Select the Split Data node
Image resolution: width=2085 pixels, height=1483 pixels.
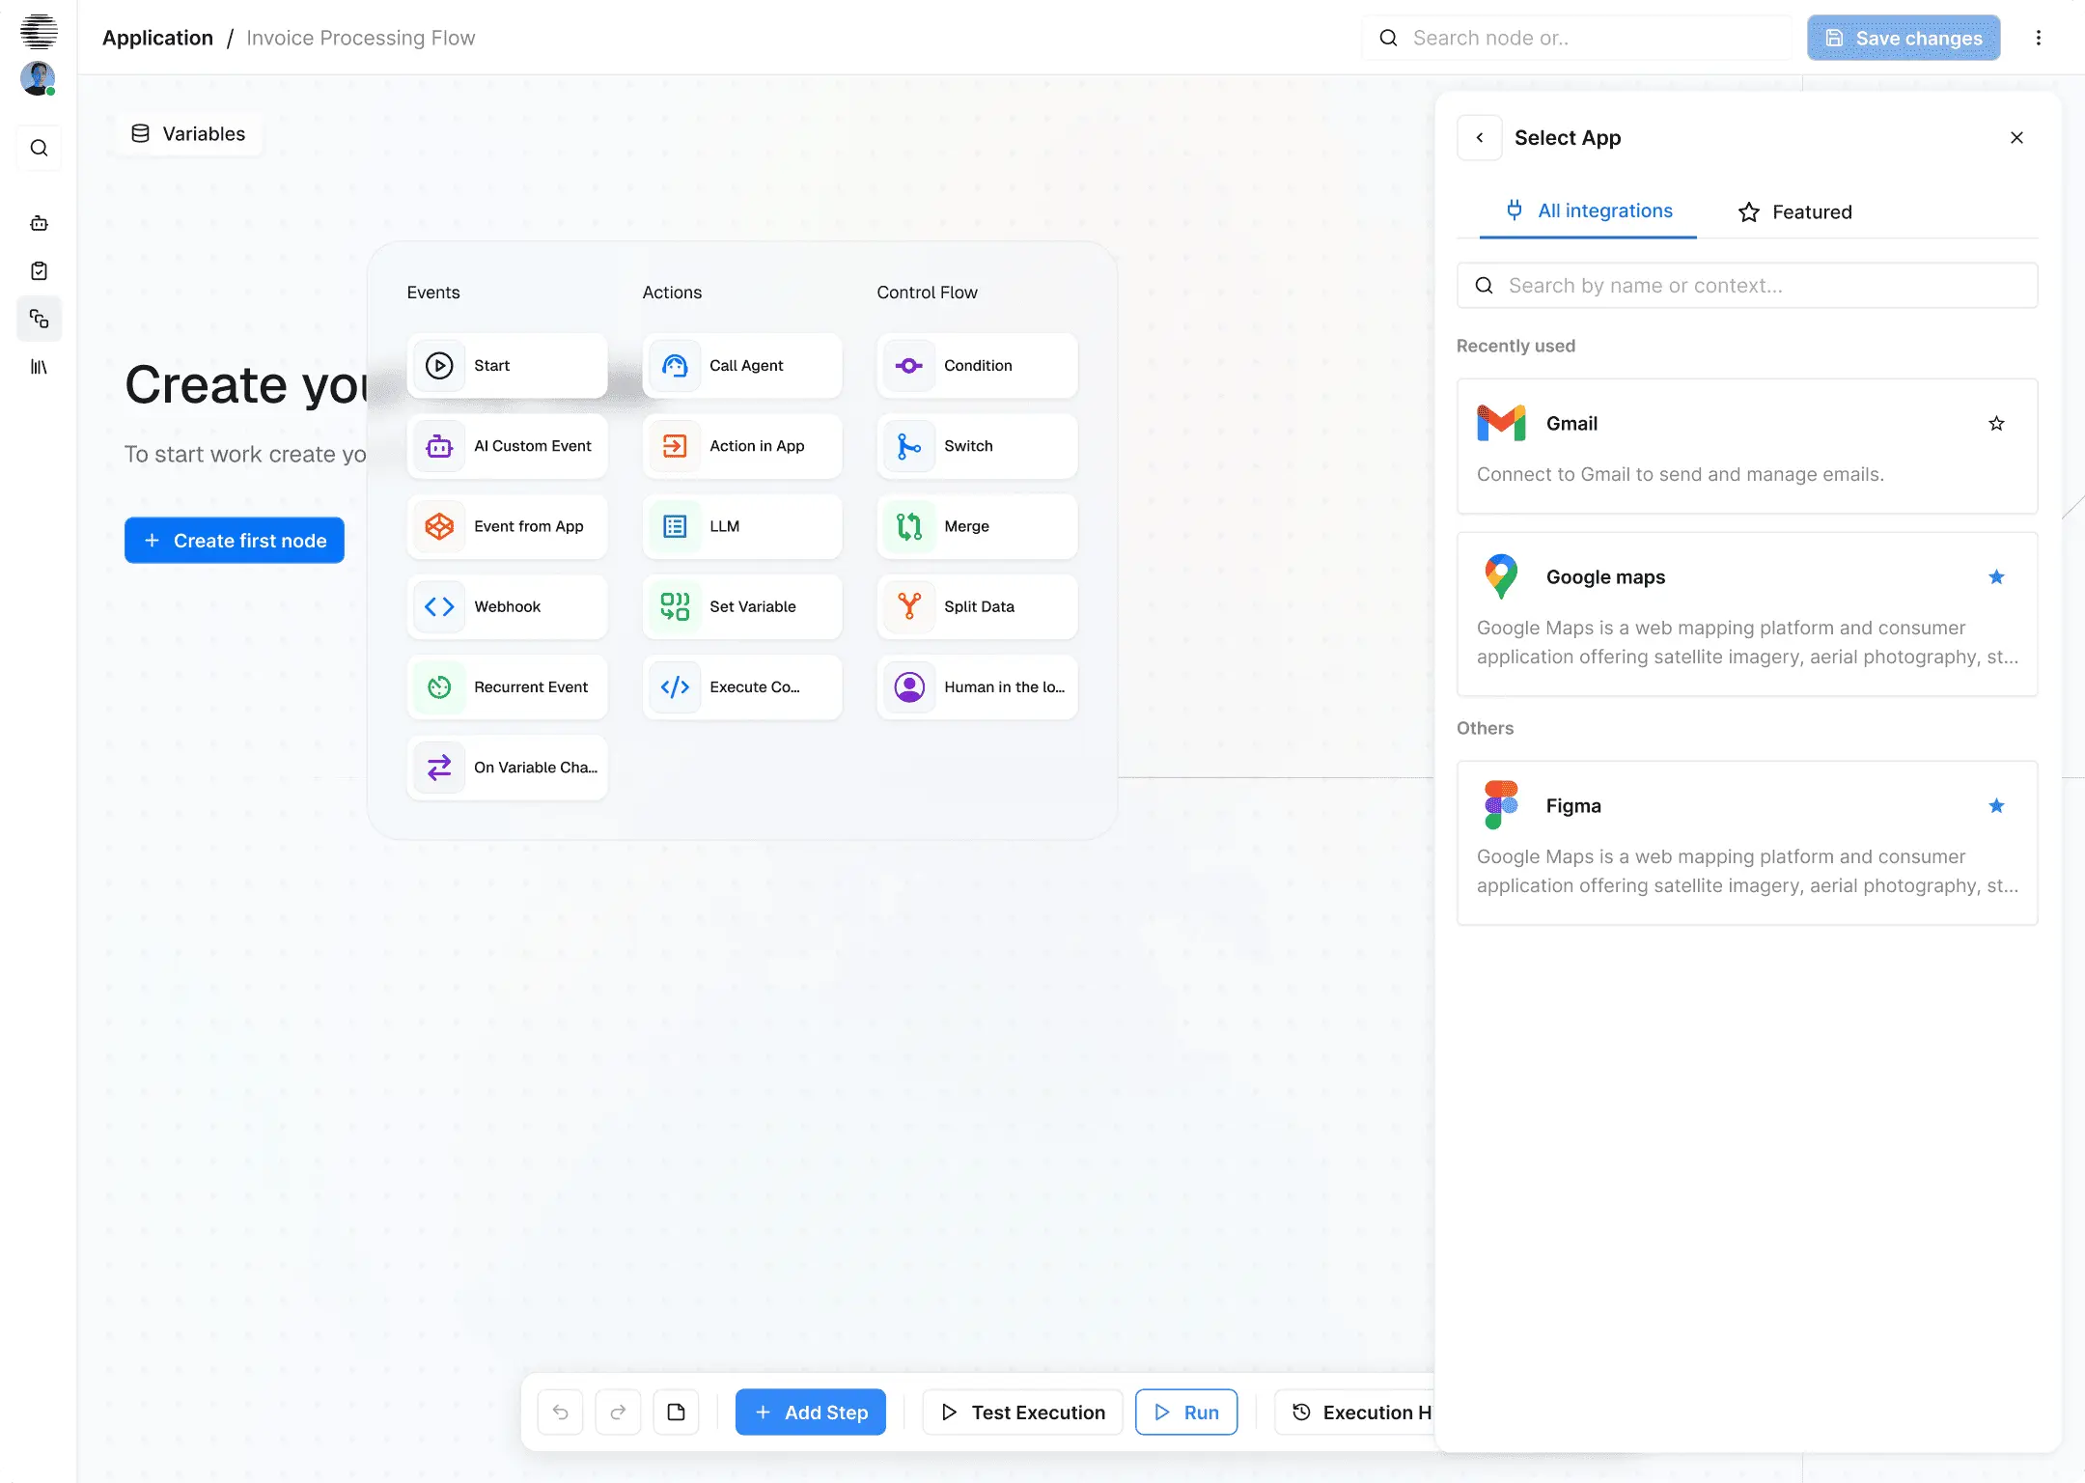pyautogui.click(x=976, y=606)
